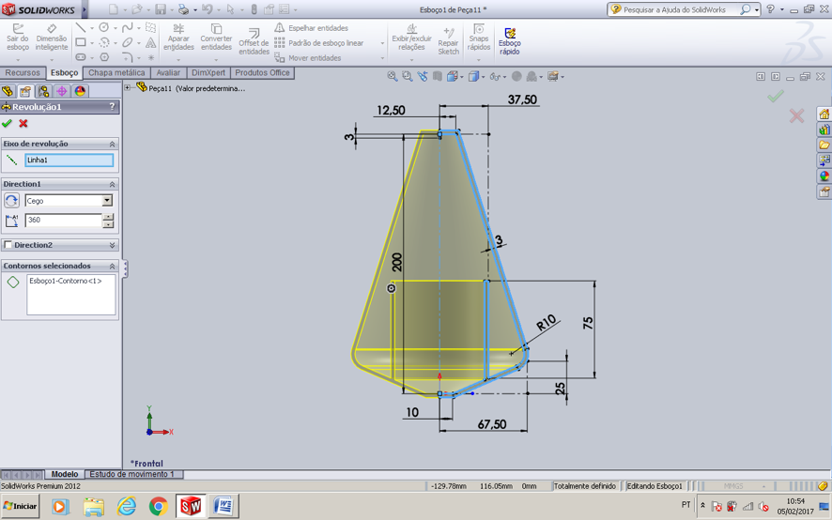Collapse the Contornos selecionados section
The width and height of the screenshot is (832, 520).
112,266
